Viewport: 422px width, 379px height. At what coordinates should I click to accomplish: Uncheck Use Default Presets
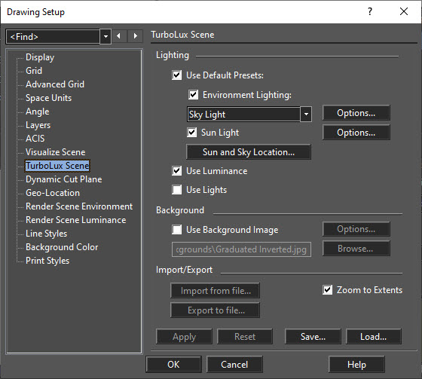point(177,75)
